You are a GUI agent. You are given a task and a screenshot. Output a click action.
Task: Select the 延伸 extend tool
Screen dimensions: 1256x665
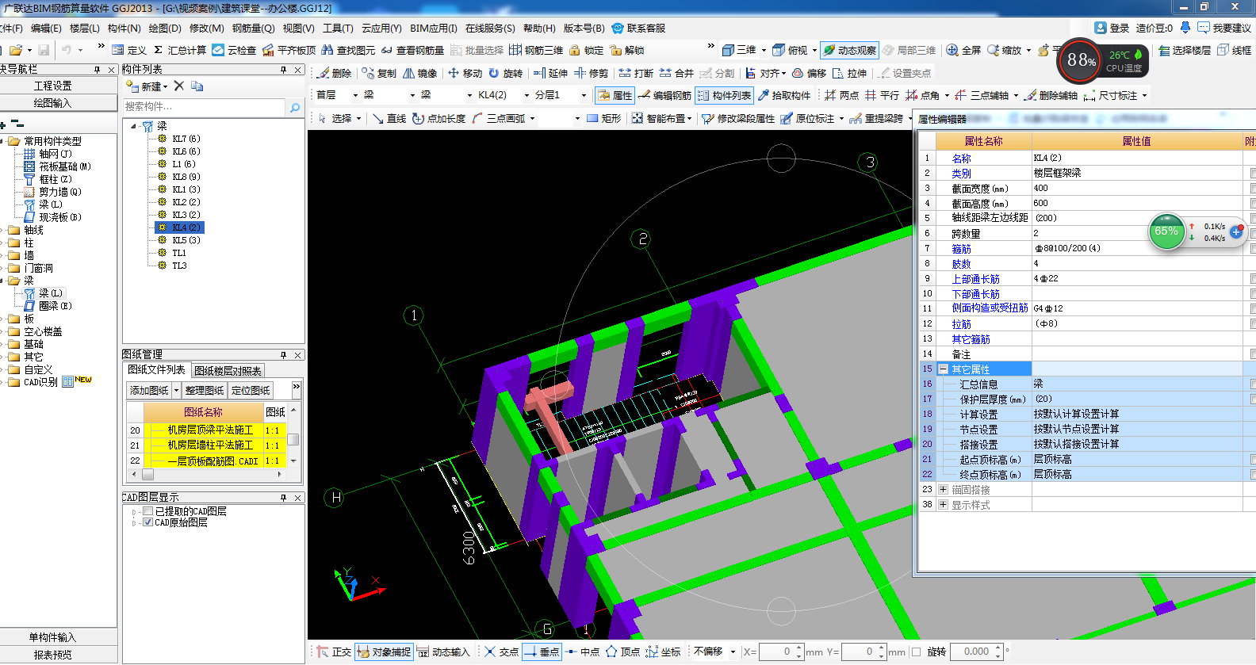pyautogui.click(x=550, y=73)
